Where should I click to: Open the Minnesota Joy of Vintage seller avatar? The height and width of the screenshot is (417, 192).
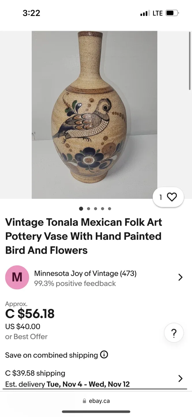(17, 277)
